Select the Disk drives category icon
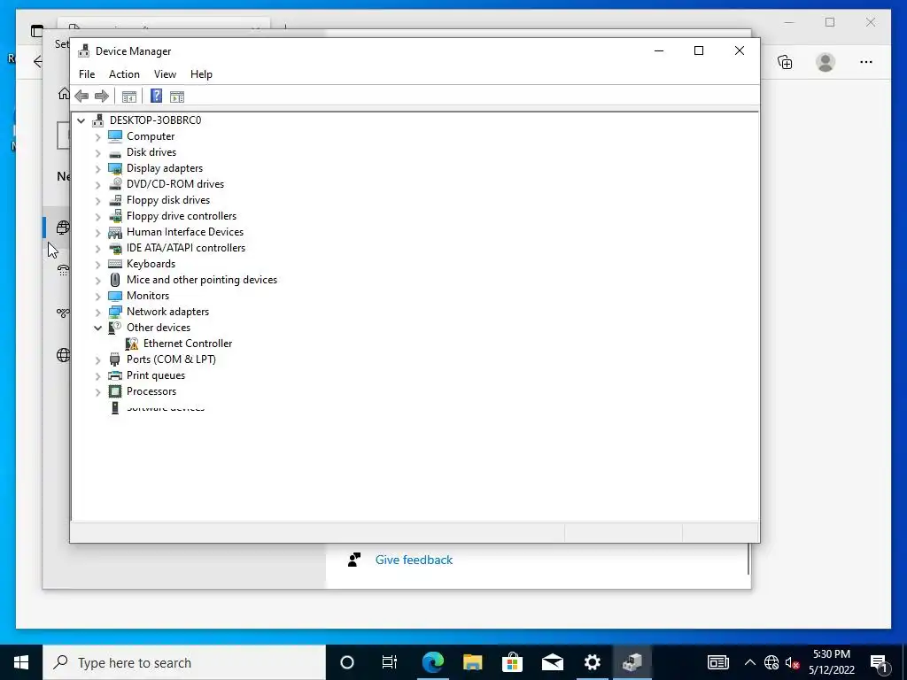The height and width of the screenshot is (680, 907). (x=115, y=153)
